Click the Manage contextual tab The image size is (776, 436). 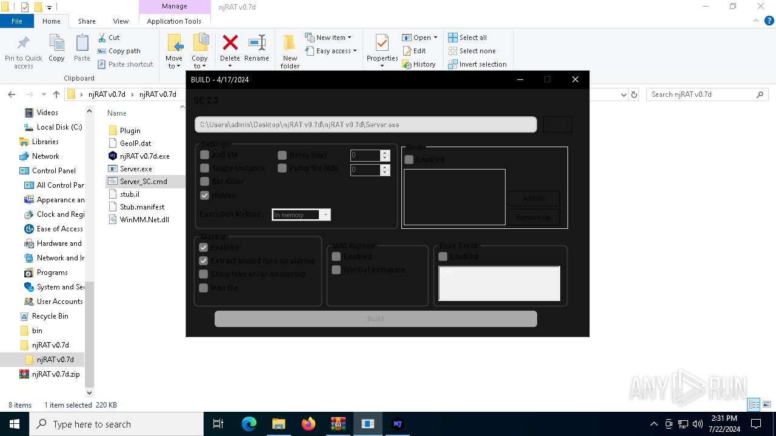pos(175,6)
